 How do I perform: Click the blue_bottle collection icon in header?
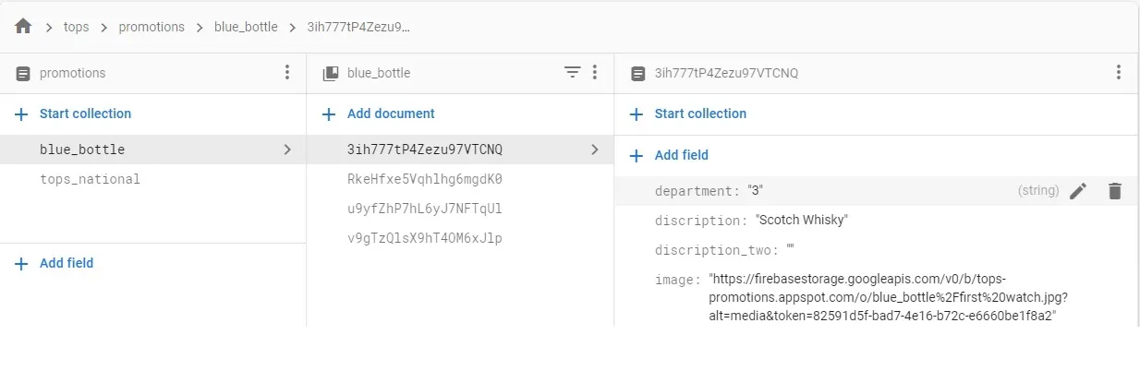point(331,73)
